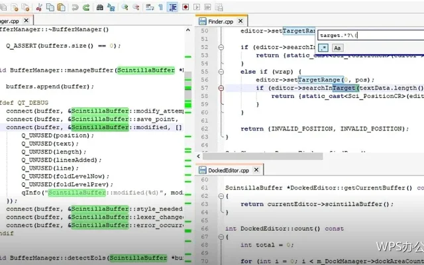Collapse fold marker at Finder.cpp line 52
The width and height of the screenshot is (424, 265).
click(221, 47)
